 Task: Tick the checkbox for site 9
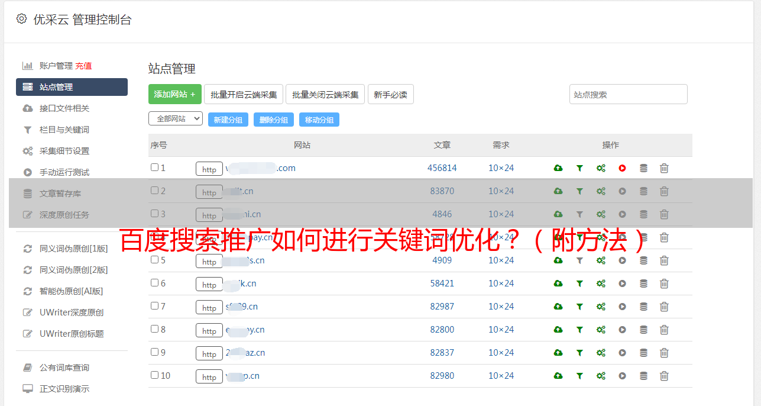click(x=154, y=352)
